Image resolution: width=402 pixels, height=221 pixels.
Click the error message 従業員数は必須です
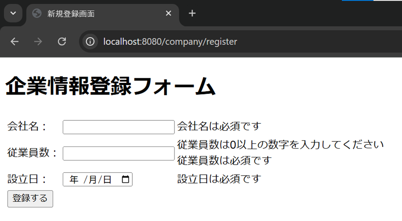click(224, 160)
